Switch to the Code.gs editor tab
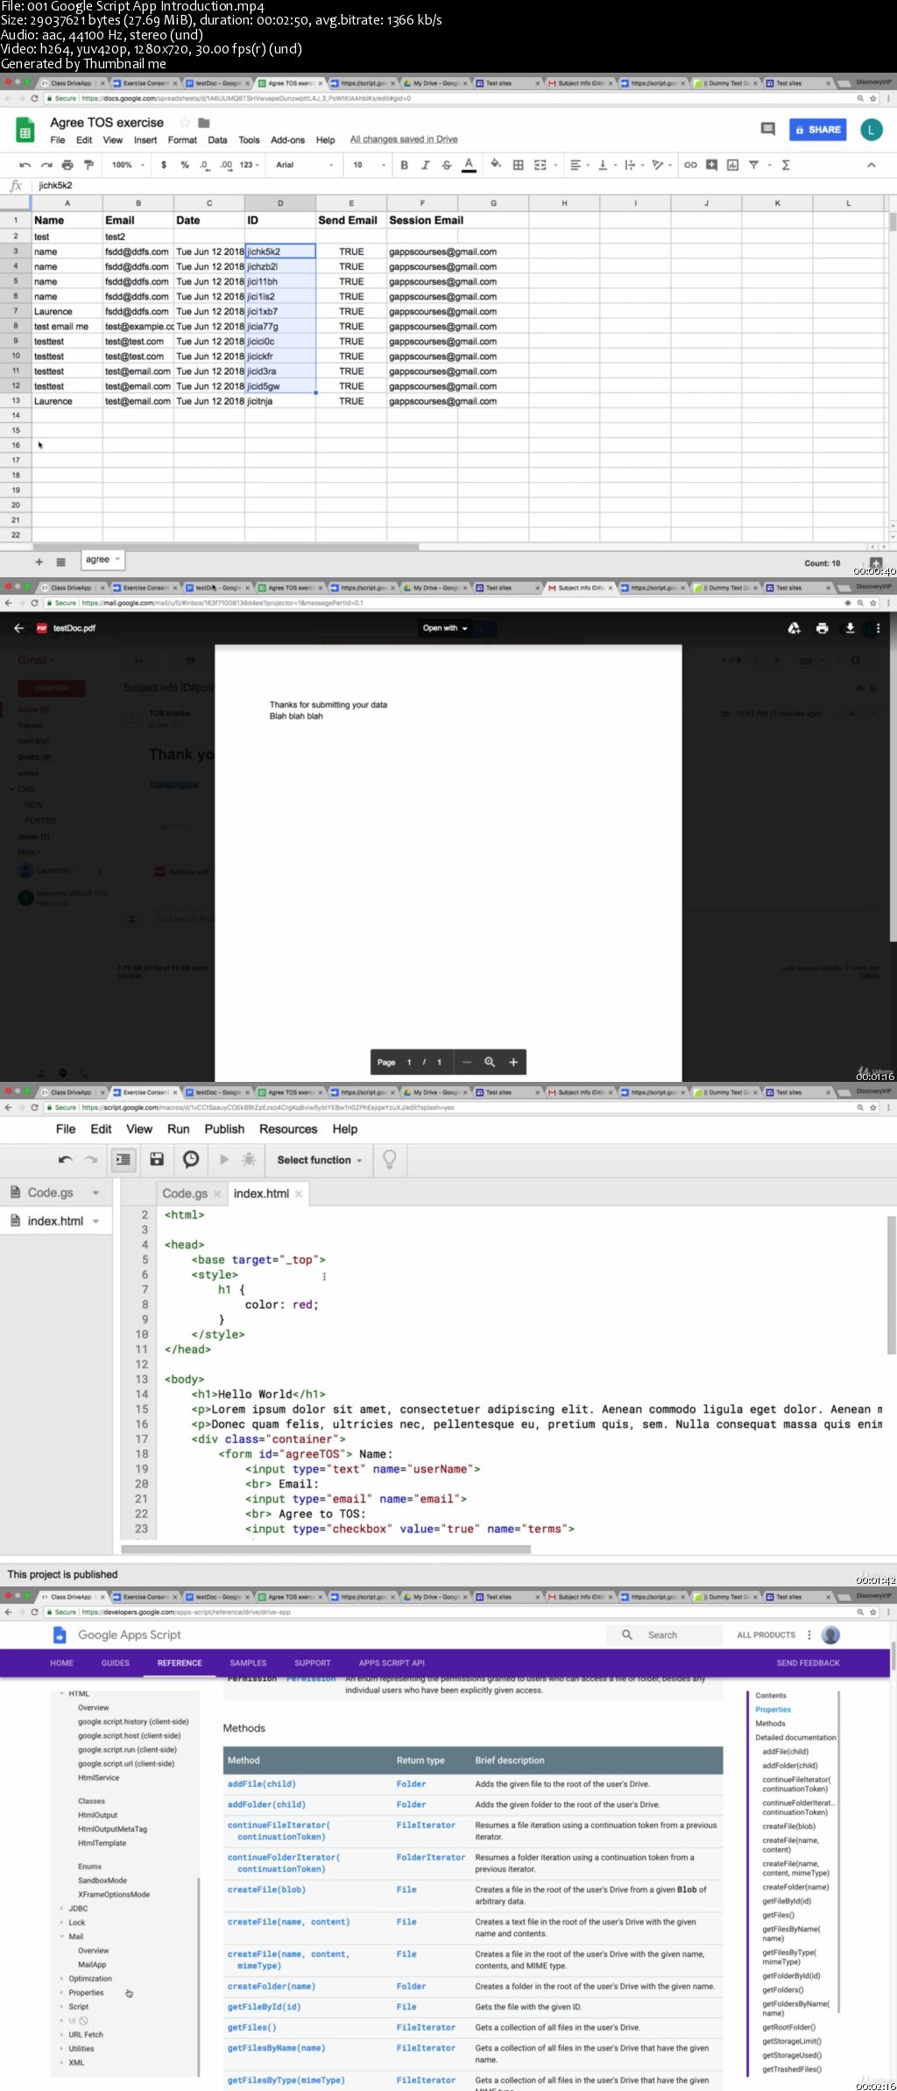 [185, 1193]
